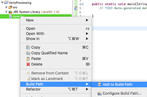Image resolution: width=147 pixels, height=97 pixels.
Task: Click disabled Remove from Context entry
Action: (56, 73)
